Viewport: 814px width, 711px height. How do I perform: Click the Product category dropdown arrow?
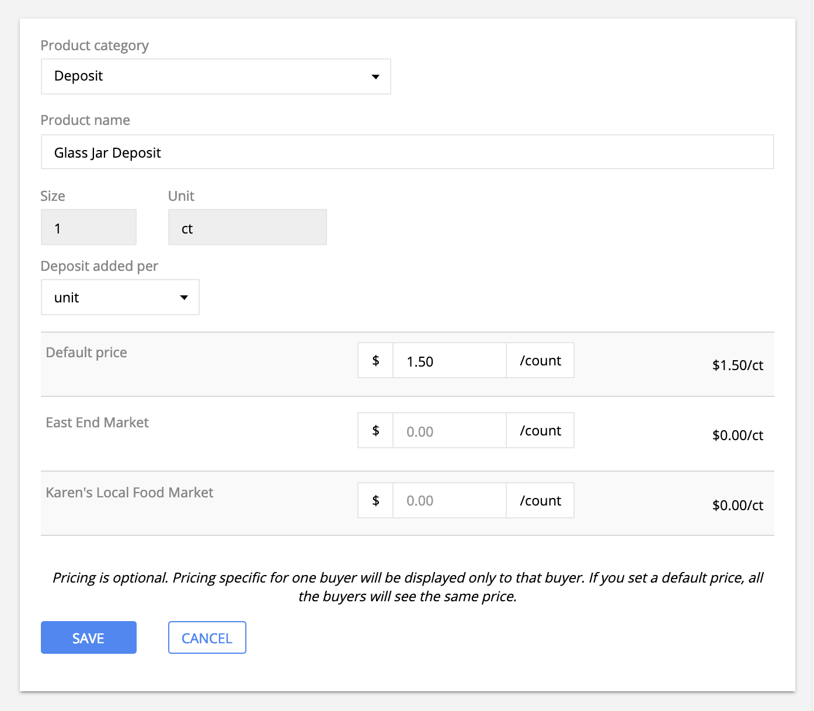tap(375, 76)
